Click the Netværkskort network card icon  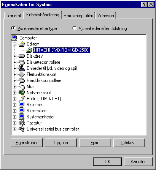22,93
